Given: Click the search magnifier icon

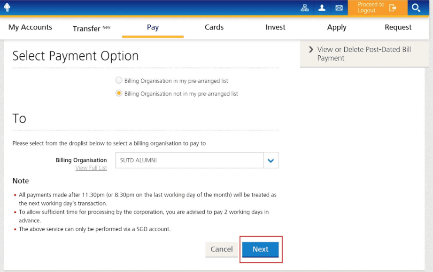Looking at the screenshot, I should tap(416, 8).
